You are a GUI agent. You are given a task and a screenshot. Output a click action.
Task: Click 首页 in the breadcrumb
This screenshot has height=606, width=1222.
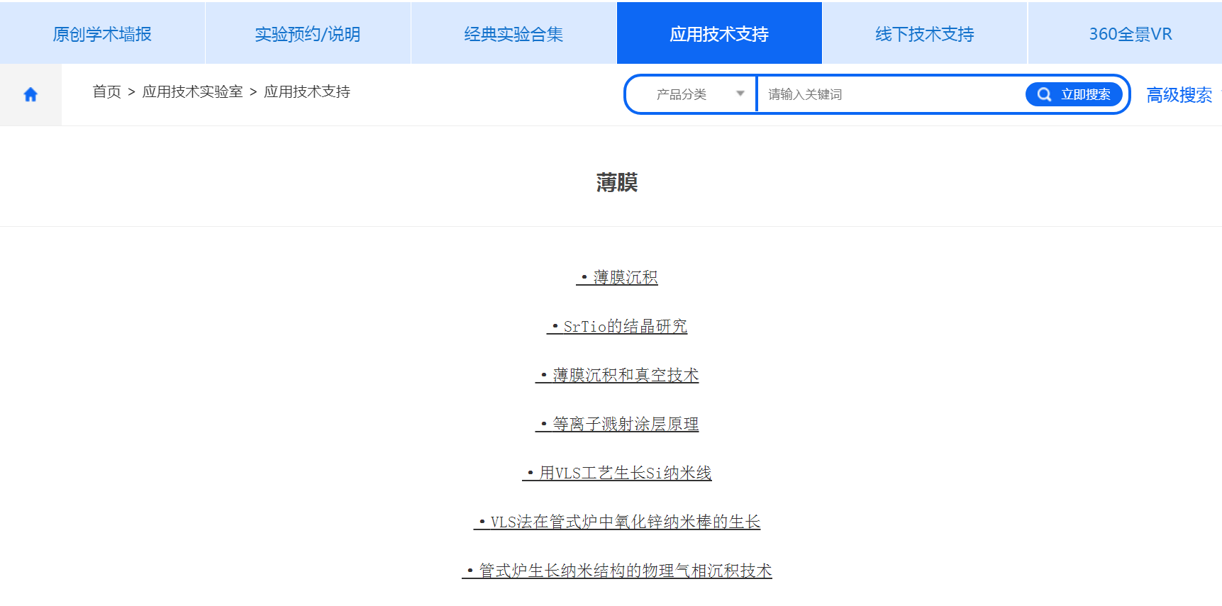point(107,91)
